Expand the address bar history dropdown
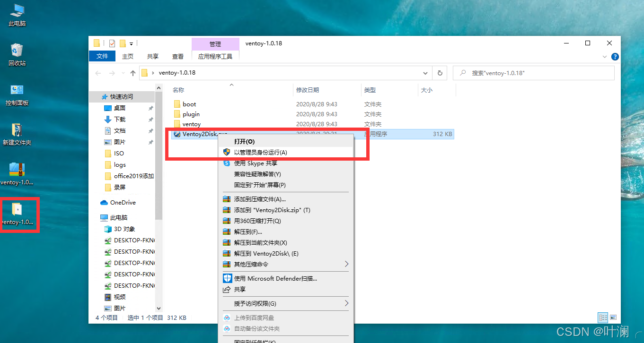Image resolution: width=644 pixels, height=343 pixels. pos(425,73)
